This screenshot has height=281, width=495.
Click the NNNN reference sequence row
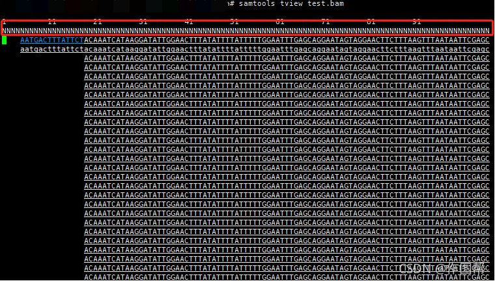246,31
